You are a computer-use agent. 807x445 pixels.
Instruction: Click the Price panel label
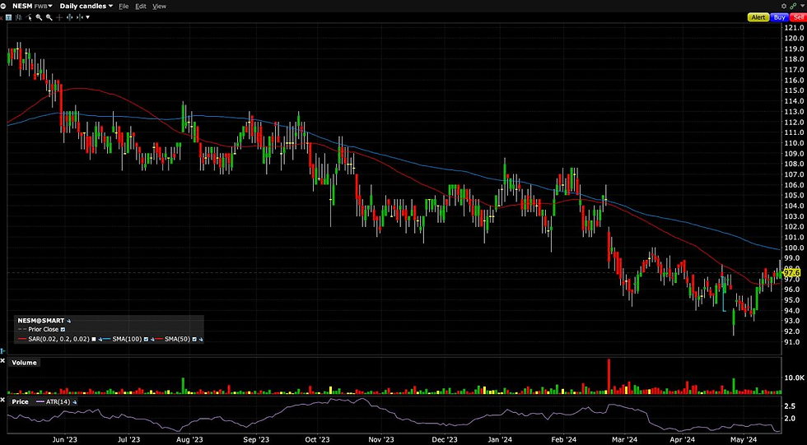tap(20, 402)
